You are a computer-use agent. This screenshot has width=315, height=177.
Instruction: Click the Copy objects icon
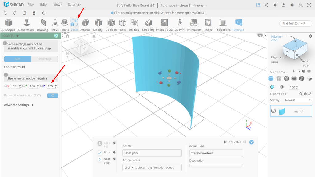pyautogui.click(x=24, y=13)
